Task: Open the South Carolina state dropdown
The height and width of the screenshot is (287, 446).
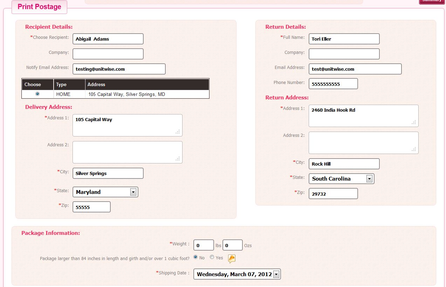Action: pos(369,178)
